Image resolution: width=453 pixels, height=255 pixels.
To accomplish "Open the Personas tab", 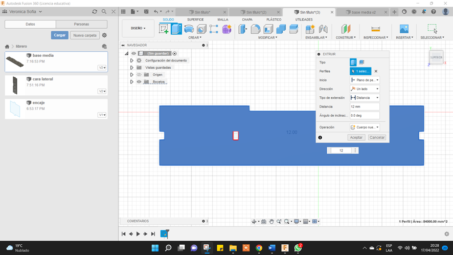I will tap(81, 24).
